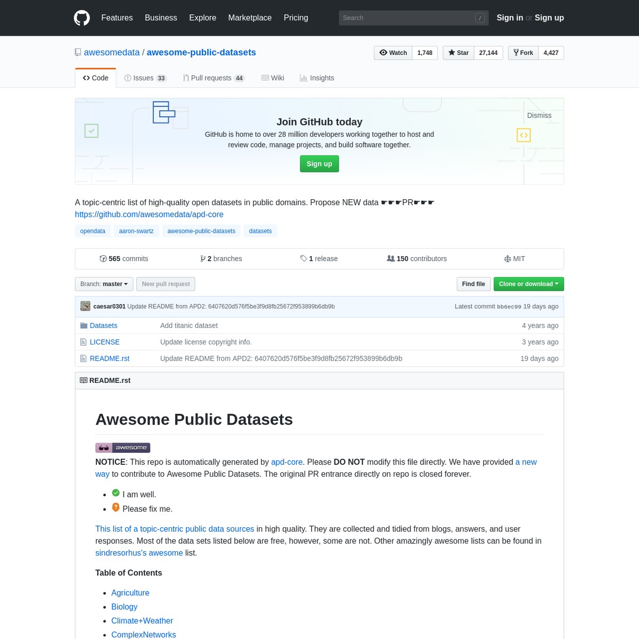Click Sign up in the header

(549, 18)
